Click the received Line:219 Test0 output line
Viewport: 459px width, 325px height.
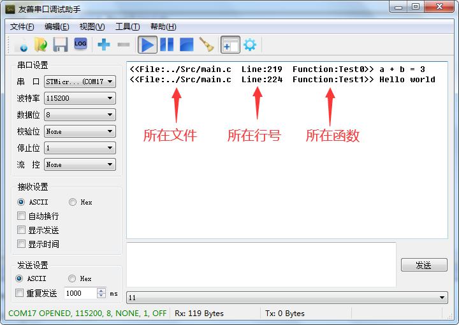tap(277, 69)
